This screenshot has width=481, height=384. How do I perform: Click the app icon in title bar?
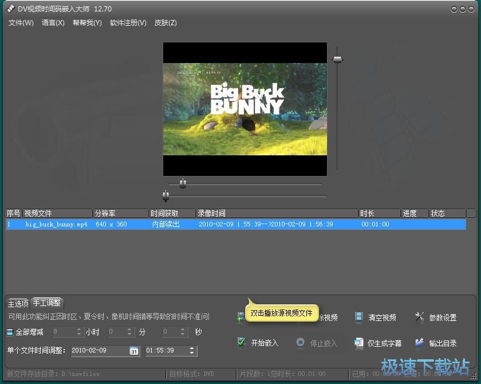point(10,9)
